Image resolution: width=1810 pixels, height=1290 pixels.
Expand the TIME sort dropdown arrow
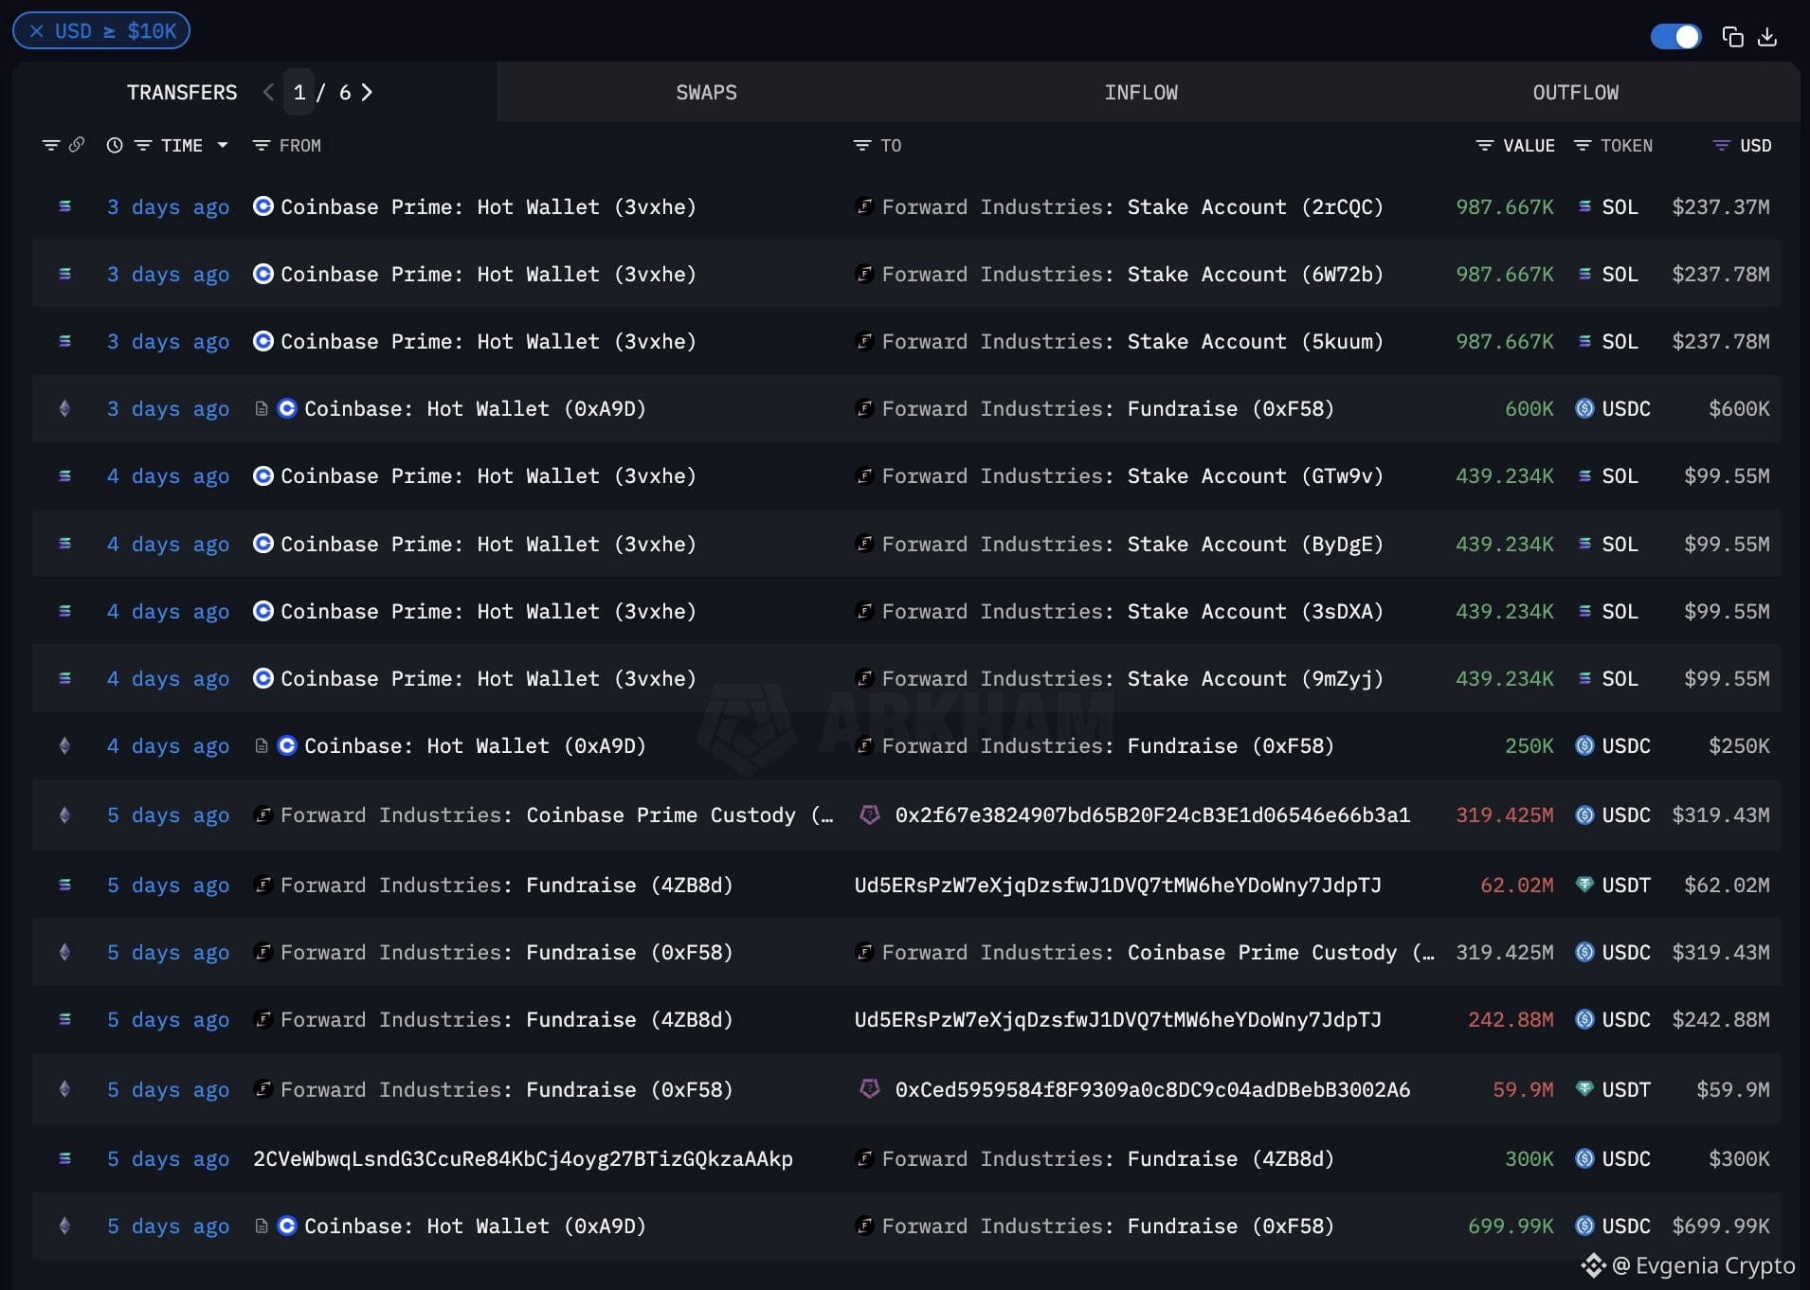point(223,146)
